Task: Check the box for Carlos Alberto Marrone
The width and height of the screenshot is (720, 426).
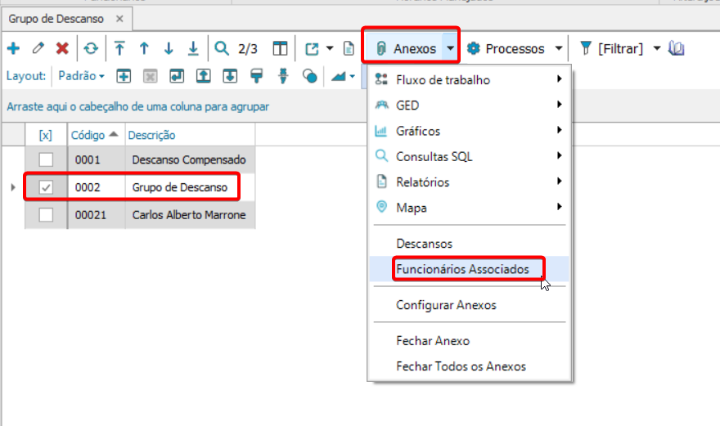Action: click(x=46, y=215)
